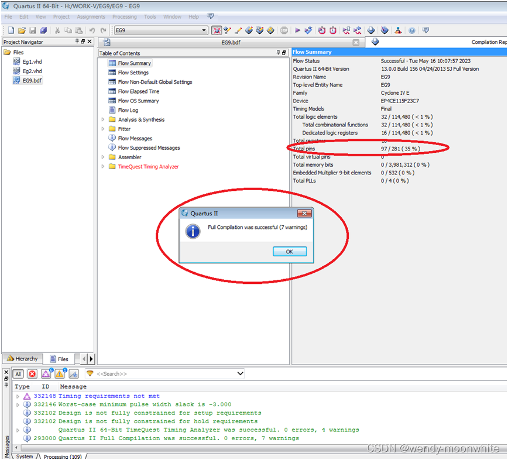Expand the Analysis & Synthesis folder
The width and height of the screenshot is (508, 460).
[103, 119]
